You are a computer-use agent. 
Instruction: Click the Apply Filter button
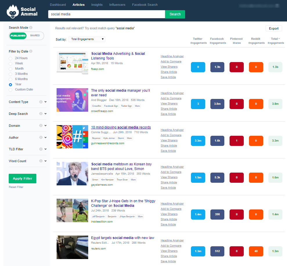coord(23,178)
